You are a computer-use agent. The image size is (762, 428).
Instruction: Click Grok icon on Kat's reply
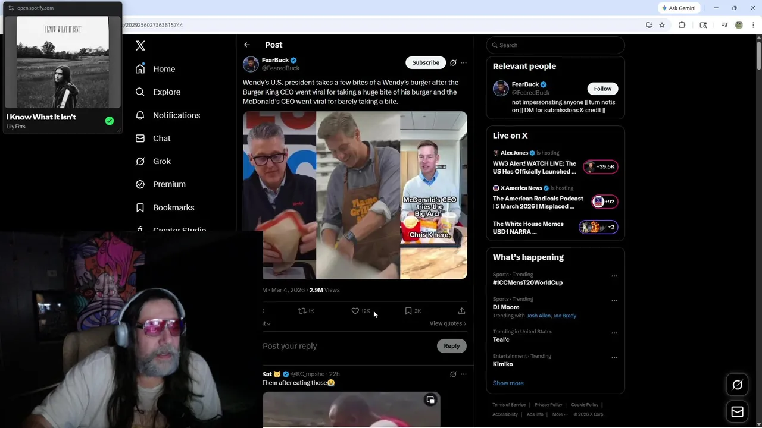point(453,374)
